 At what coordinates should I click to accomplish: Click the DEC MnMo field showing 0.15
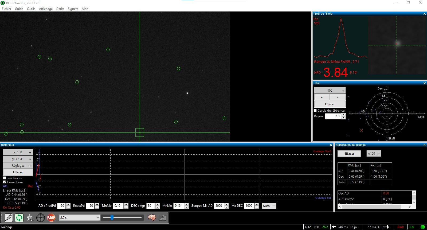(x=179, y=206)
